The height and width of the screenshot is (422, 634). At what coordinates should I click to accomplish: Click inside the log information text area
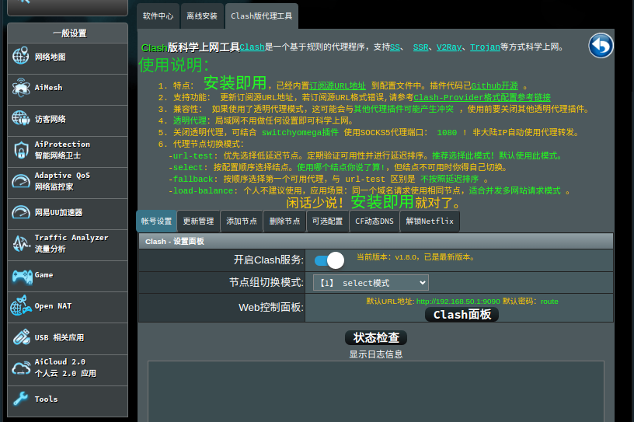[375, 391]
